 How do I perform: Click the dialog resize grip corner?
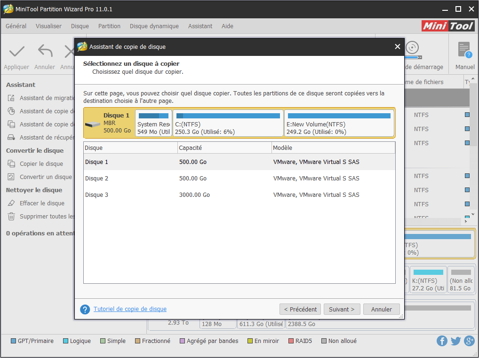[401, 317]
